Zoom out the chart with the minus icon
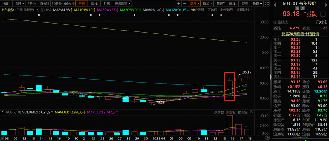The height and width of the screenshot is (141, 329). (184, 3)
